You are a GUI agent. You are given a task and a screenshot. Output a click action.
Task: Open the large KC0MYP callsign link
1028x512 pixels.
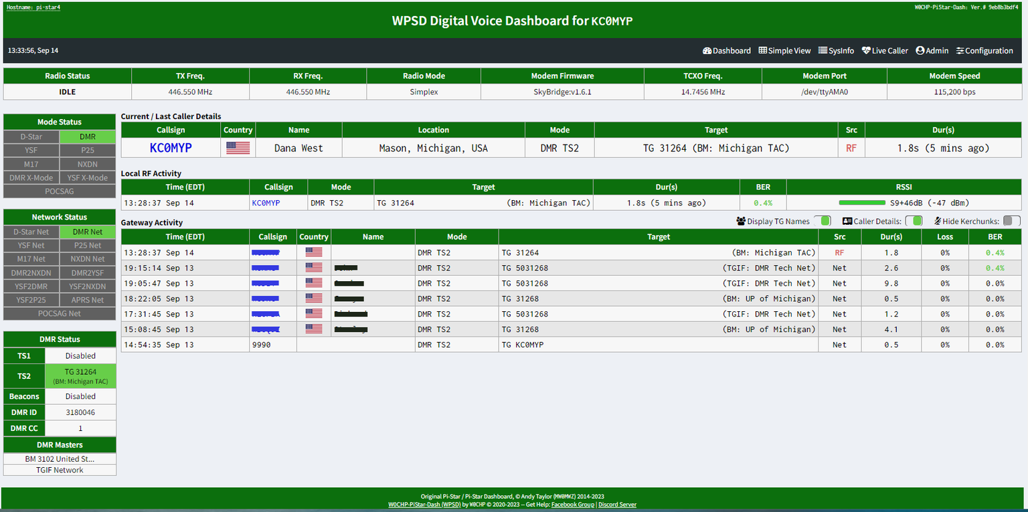click(171, 148)
